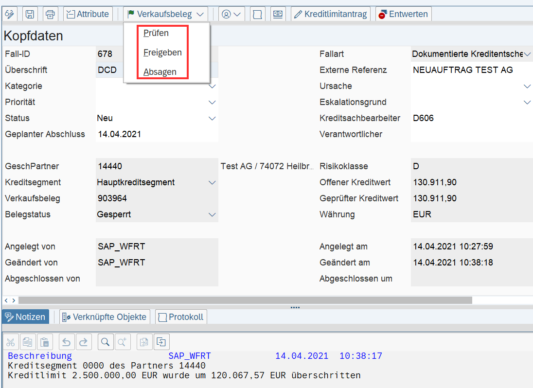Open the Print icon
Image resolution: width=533 pixels, height=388 pixels.
coord(50,14)
